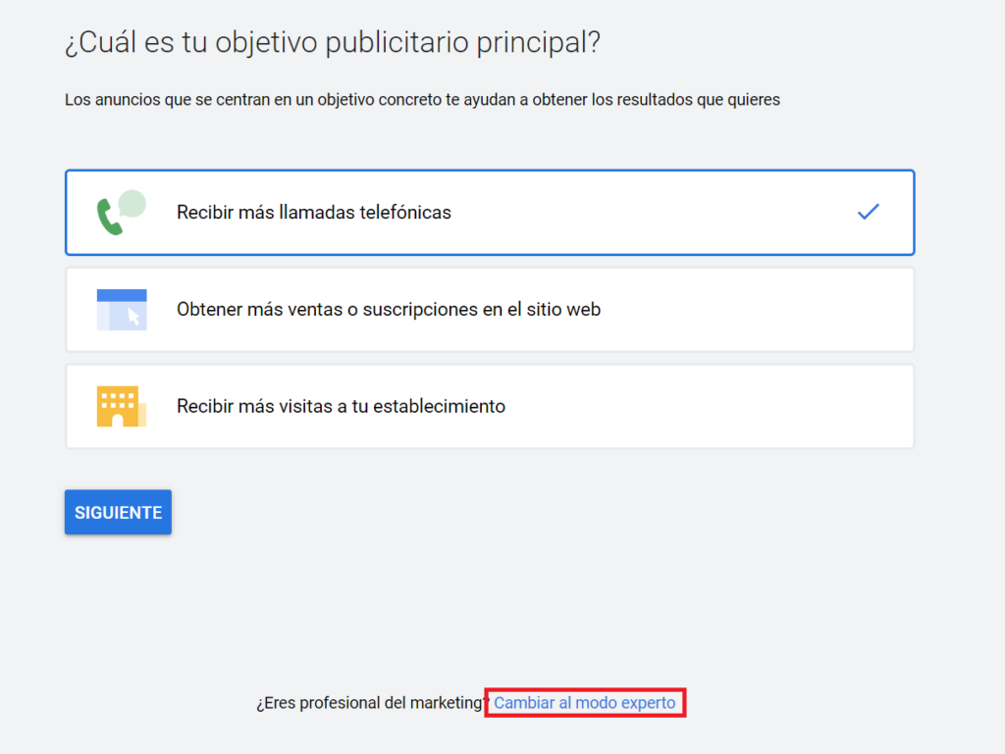
Task: Click the subtitle 'Los anuncios que se centran...'
Action: (422, 100)
